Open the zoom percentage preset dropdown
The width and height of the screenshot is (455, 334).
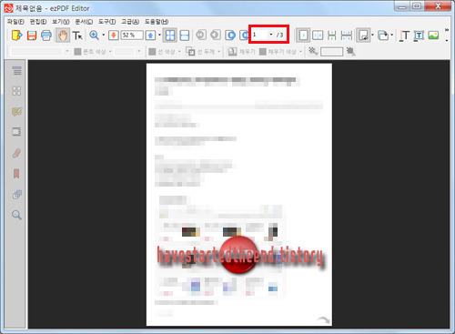coord(159,35)
